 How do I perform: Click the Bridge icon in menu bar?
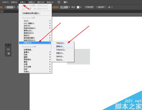pos(59,2)
